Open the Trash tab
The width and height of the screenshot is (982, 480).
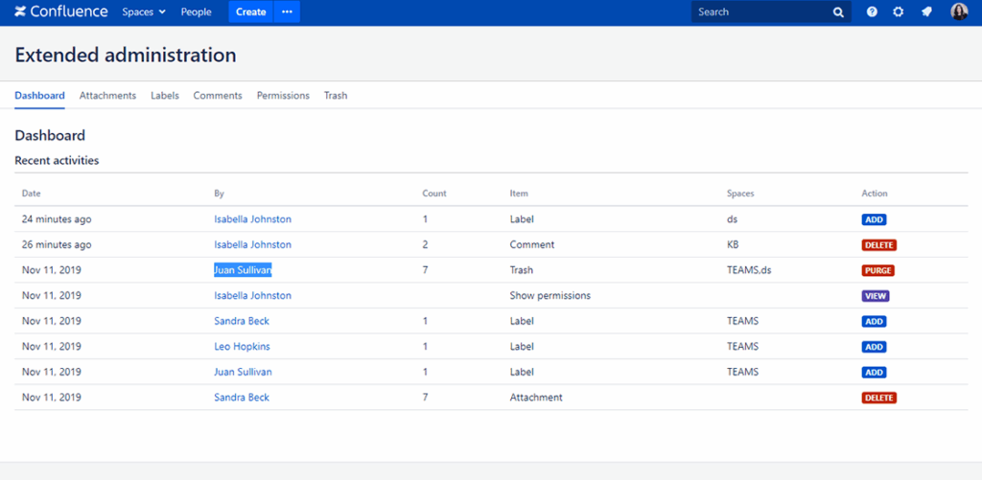click(x=336, y=96)
